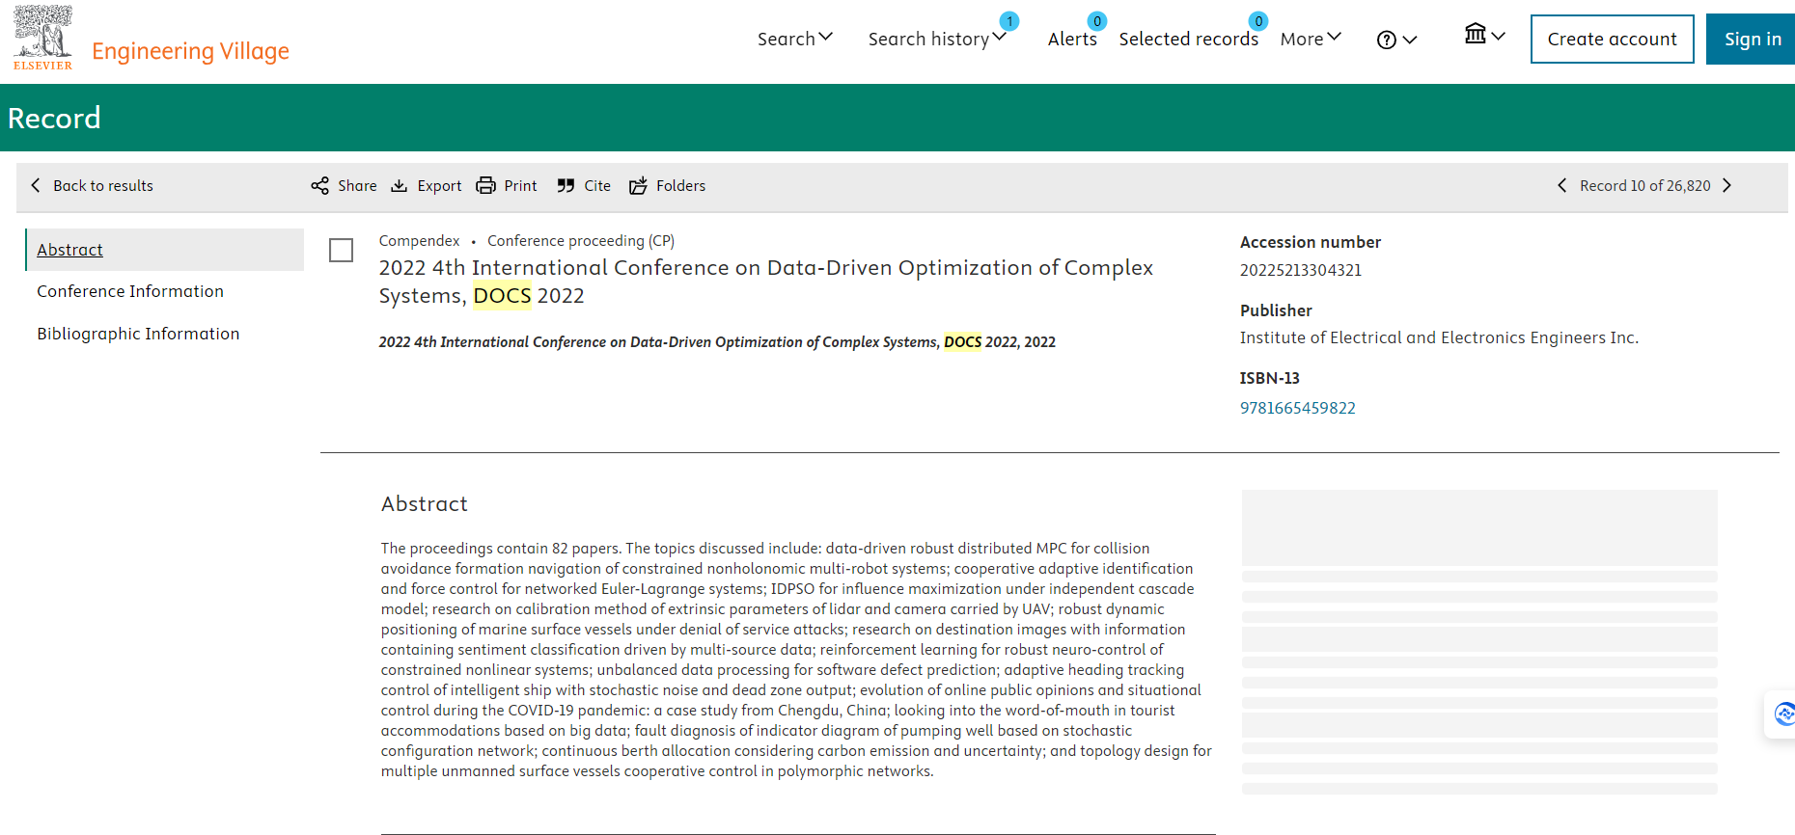1795x835 pixels.
Task: Go to previous record with left arrow
Action: [x=1561, y=185]
